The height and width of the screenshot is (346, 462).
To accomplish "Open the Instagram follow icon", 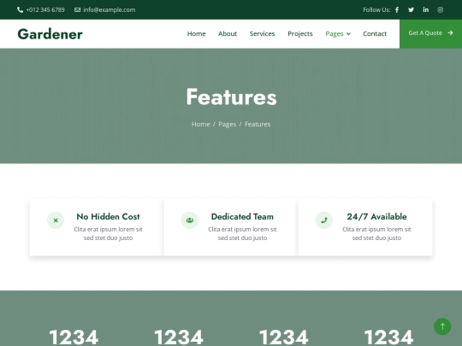I will [x=441, y=10].
